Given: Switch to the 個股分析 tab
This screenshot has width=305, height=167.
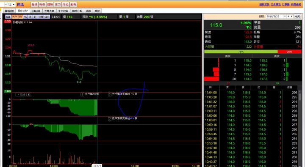Looking at the screenshot, I should point(77,11).
